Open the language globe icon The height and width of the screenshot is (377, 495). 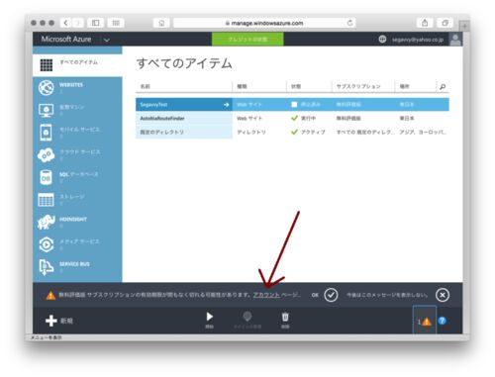tap(382, 39)
